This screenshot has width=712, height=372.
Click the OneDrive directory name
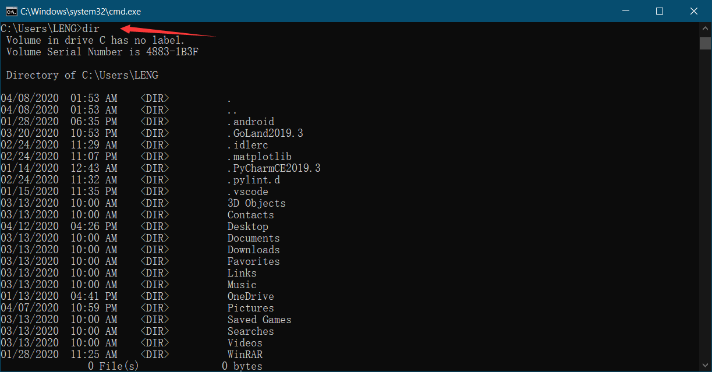[x=251, y=296]
